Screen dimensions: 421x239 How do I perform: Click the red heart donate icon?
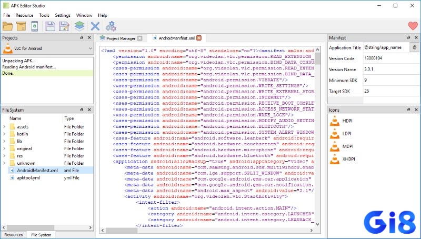point(413,26)
